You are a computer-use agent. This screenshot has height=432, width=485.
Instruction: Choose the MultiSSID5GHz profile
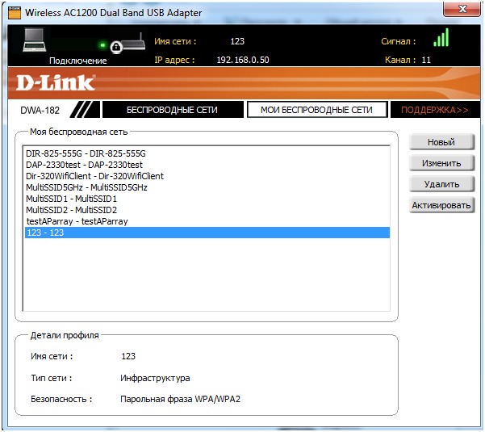[x=86, y=187]
